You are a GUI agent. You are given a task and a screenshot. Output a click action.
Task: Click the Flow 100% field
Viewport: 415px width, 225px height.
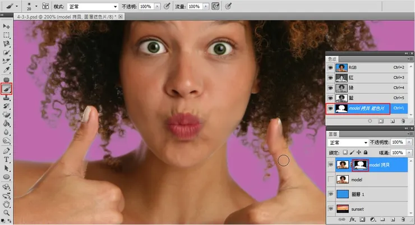(x=195, y=6)
